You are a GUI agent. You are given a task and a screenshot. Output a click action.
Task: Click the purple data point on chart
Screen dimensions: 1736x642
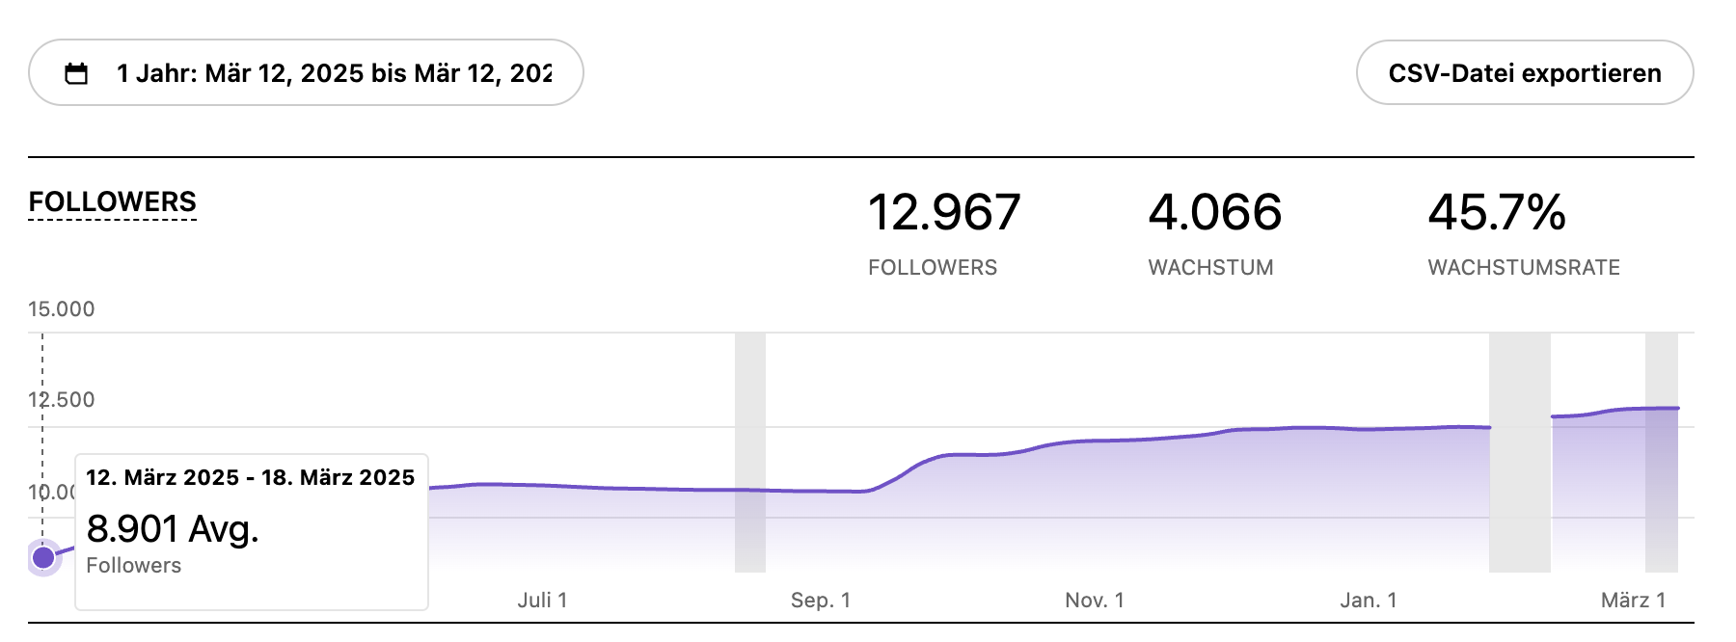[x=43, y=557]
